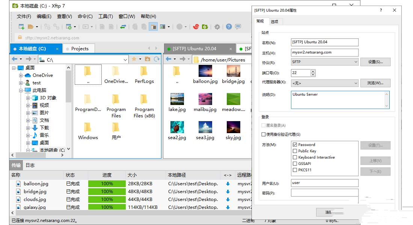
Task: Open the 工具(T) menu
Action: pyautogui.click(x=106, y=16)
